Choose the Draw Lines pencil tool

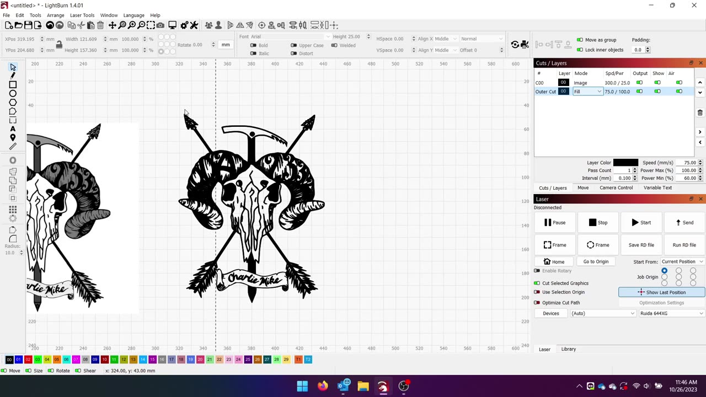tap(13, 76)
